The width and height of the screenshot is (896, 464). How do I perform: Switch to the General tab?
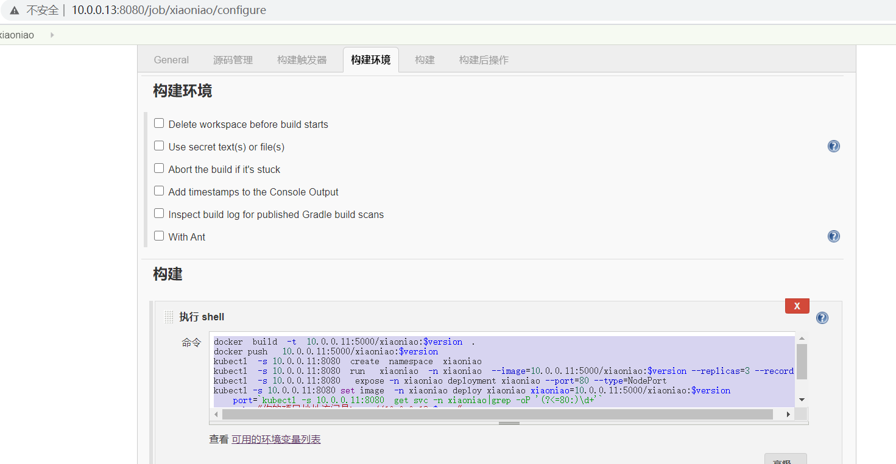coord(171,60)
